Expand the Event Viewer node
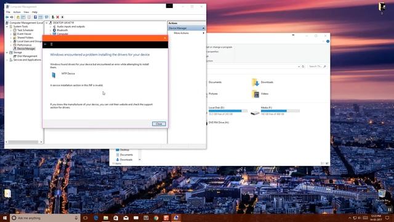The height and width of the screenshot is (222, 394). click(x=11, y=34)
